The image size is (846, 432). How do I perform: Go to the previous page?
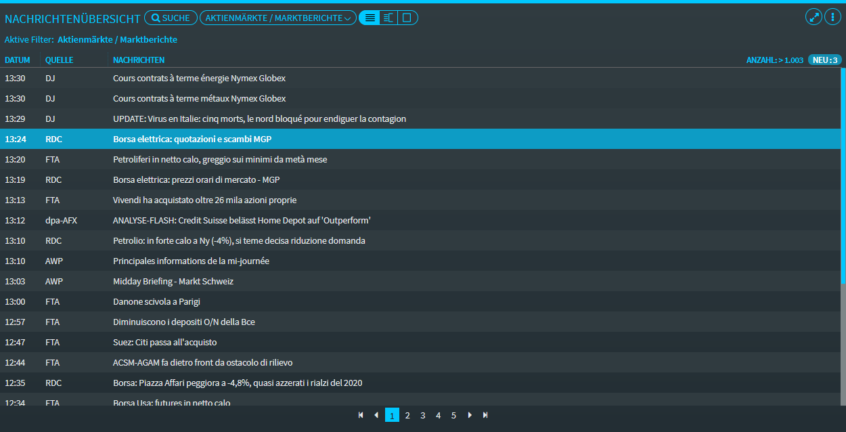coord(376,415)
